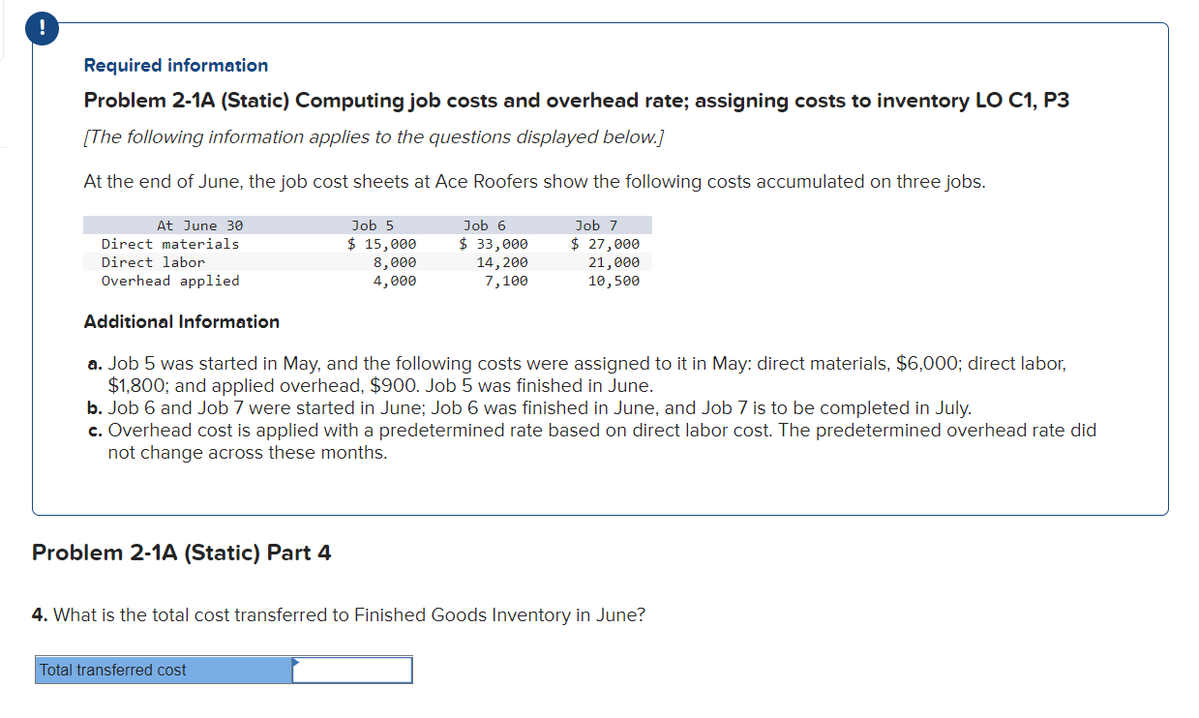Select the Job 5 column header

pos(373,224)
